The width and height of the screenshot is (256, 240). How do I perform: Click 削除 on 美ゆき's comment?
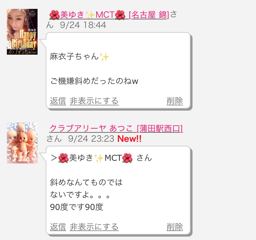click(x=175, y=101)
